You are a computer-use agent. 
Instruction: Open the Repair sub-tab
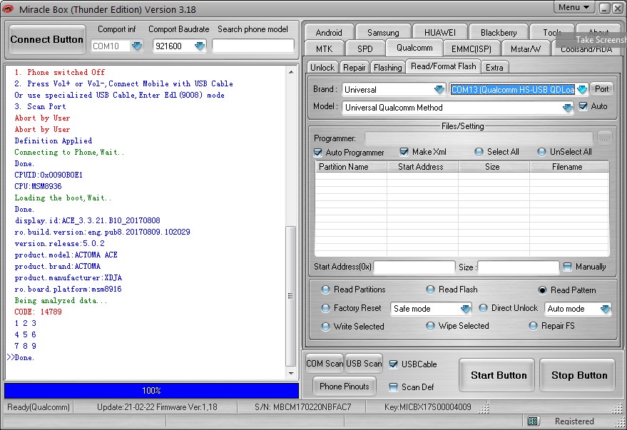355,67
